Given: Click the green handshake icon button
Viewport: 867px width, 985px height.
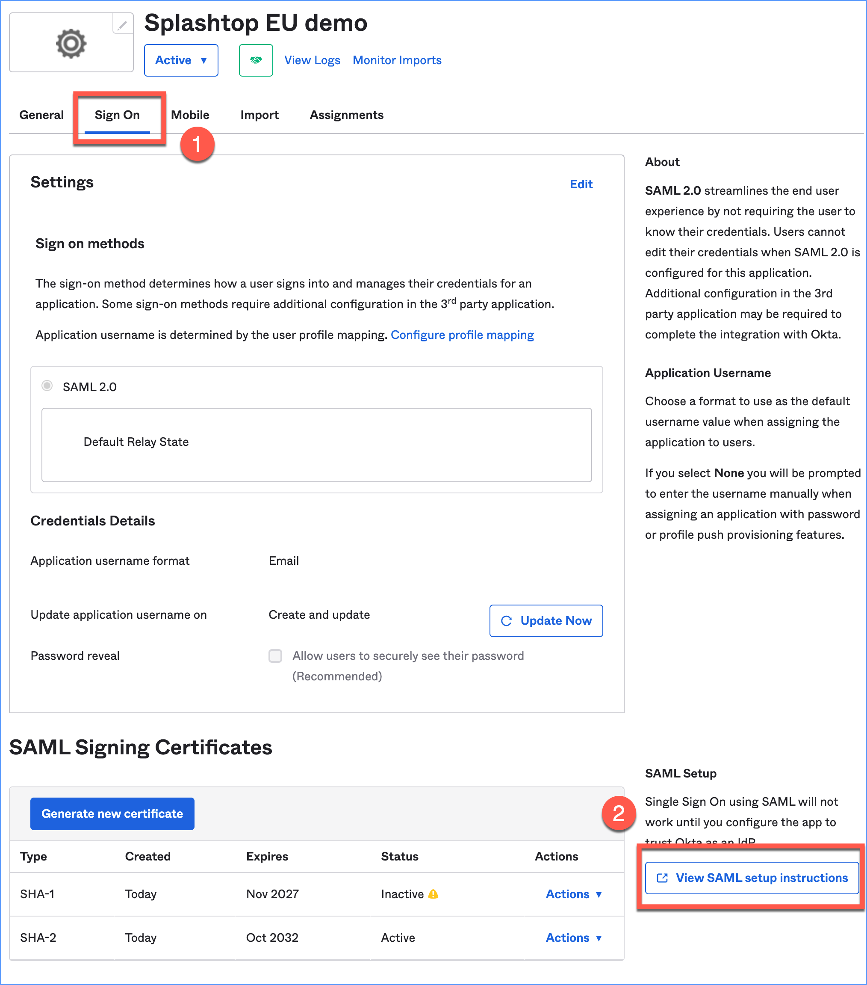Looking at the screenshot, I should click(x=256, y=60).
